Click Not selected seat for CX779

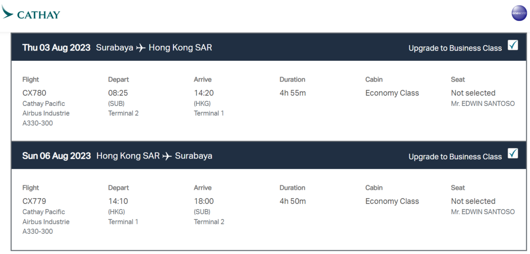pyautogui.click(x=473, y=201)
